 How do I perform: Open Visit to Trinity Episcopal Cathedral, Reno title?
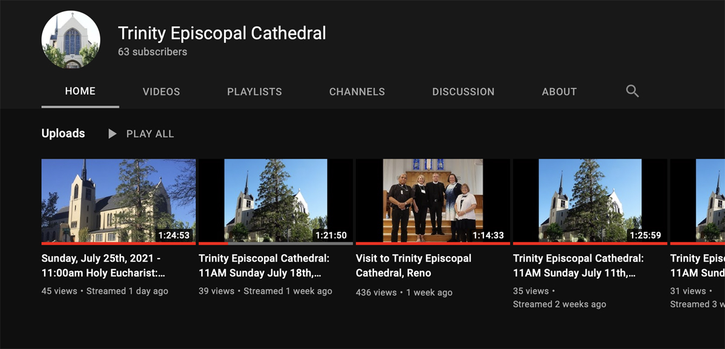(x=414, y=266)
